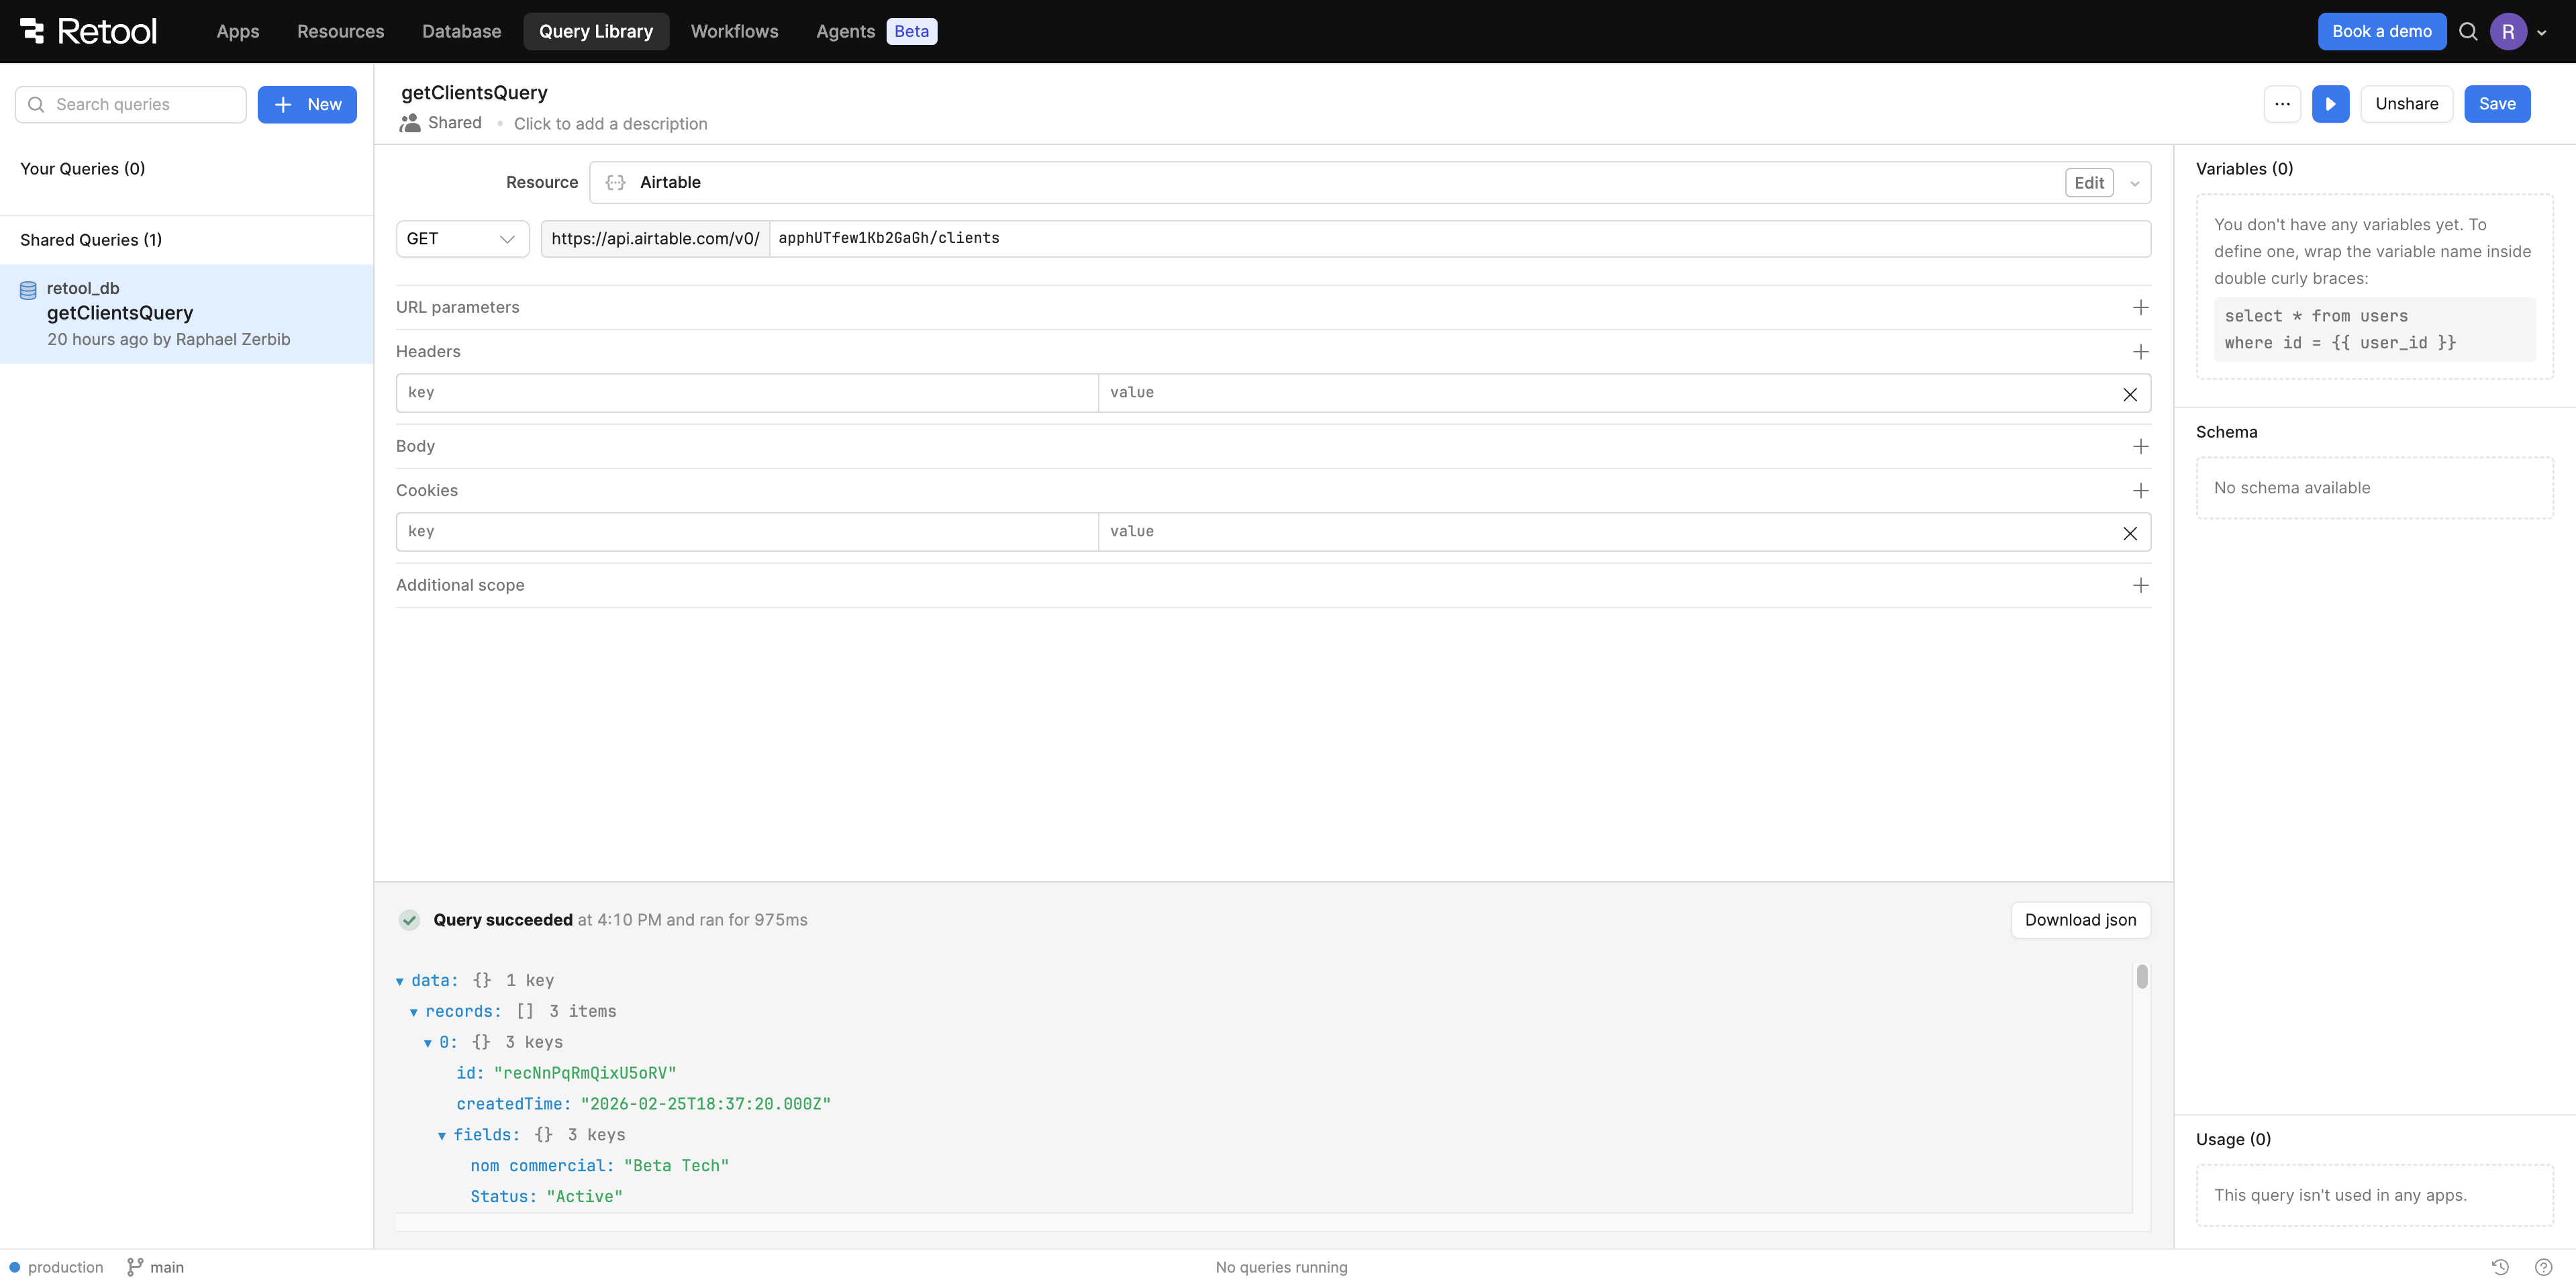Open query history clock icon
Image resolution: width=2576 pixels, height=1286 pixels.
[x=2500, y=1267]
